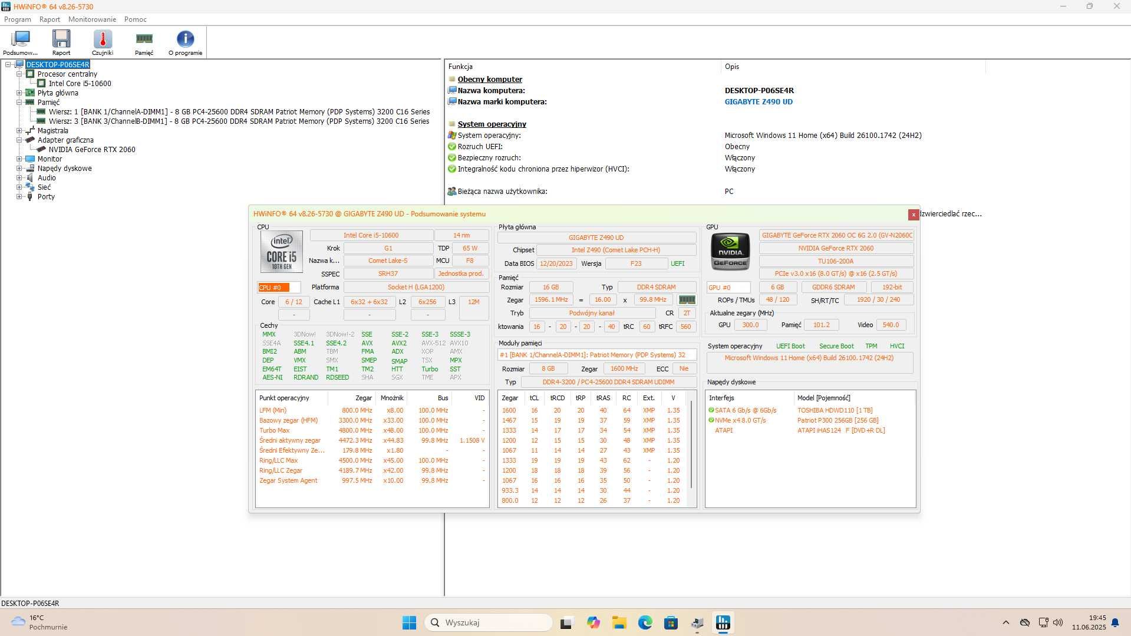This screenshot has height=636, width=1131.
Task: Click the Windows Start button on taskbar
Action: click(x=409, y=622)
